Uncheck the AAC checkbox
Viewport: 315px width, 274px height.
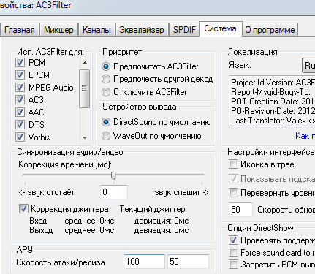pos(20,112)
